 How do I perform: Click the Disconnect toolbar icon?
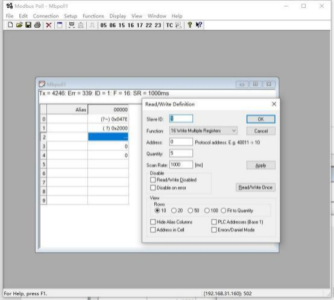[x=81, y=25]
